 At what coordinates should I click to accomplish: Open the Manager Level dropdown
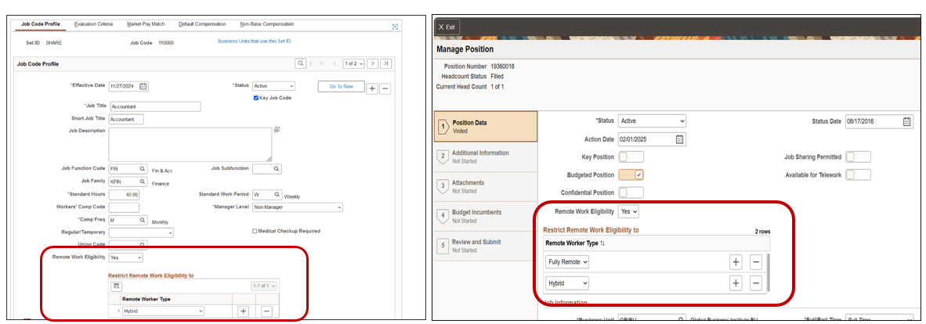[x=297, y=207]
